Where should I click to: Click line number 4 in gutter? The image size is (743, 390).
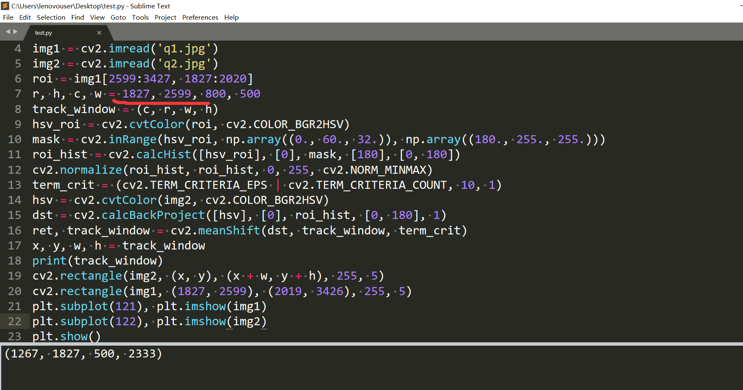[18, 49]
